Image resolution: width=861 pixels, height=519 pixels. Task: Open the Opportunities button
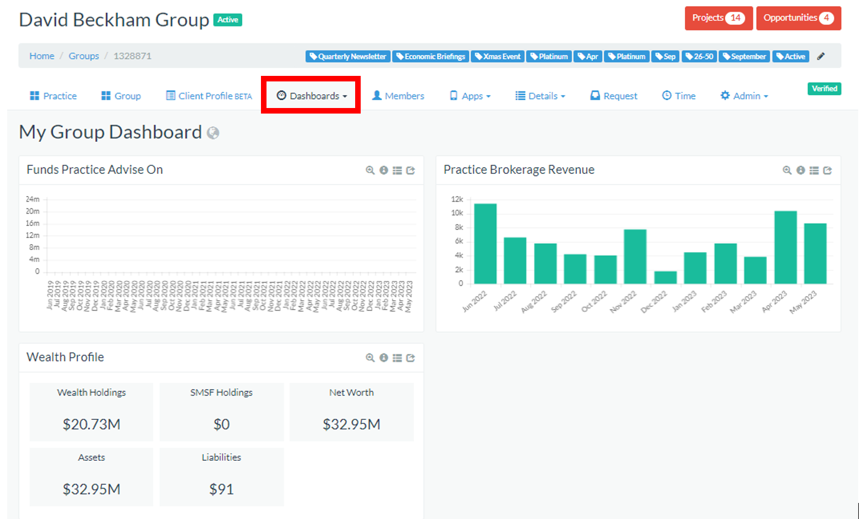[x=798, y=18]
